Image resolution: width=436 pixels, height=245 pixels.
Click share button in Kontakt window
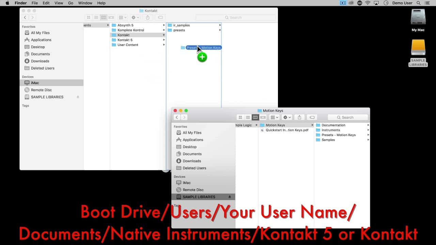coord(147,17)
